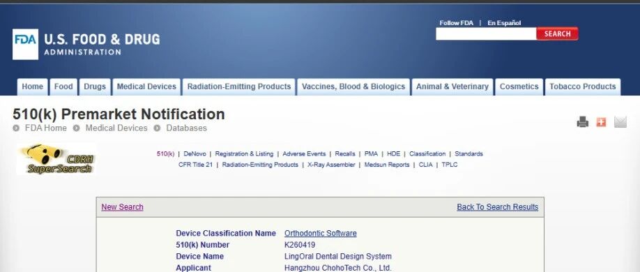Viewport: 640px width, 272px height.
Task: Click the red plus share icon
Action: tap(601, 122)
